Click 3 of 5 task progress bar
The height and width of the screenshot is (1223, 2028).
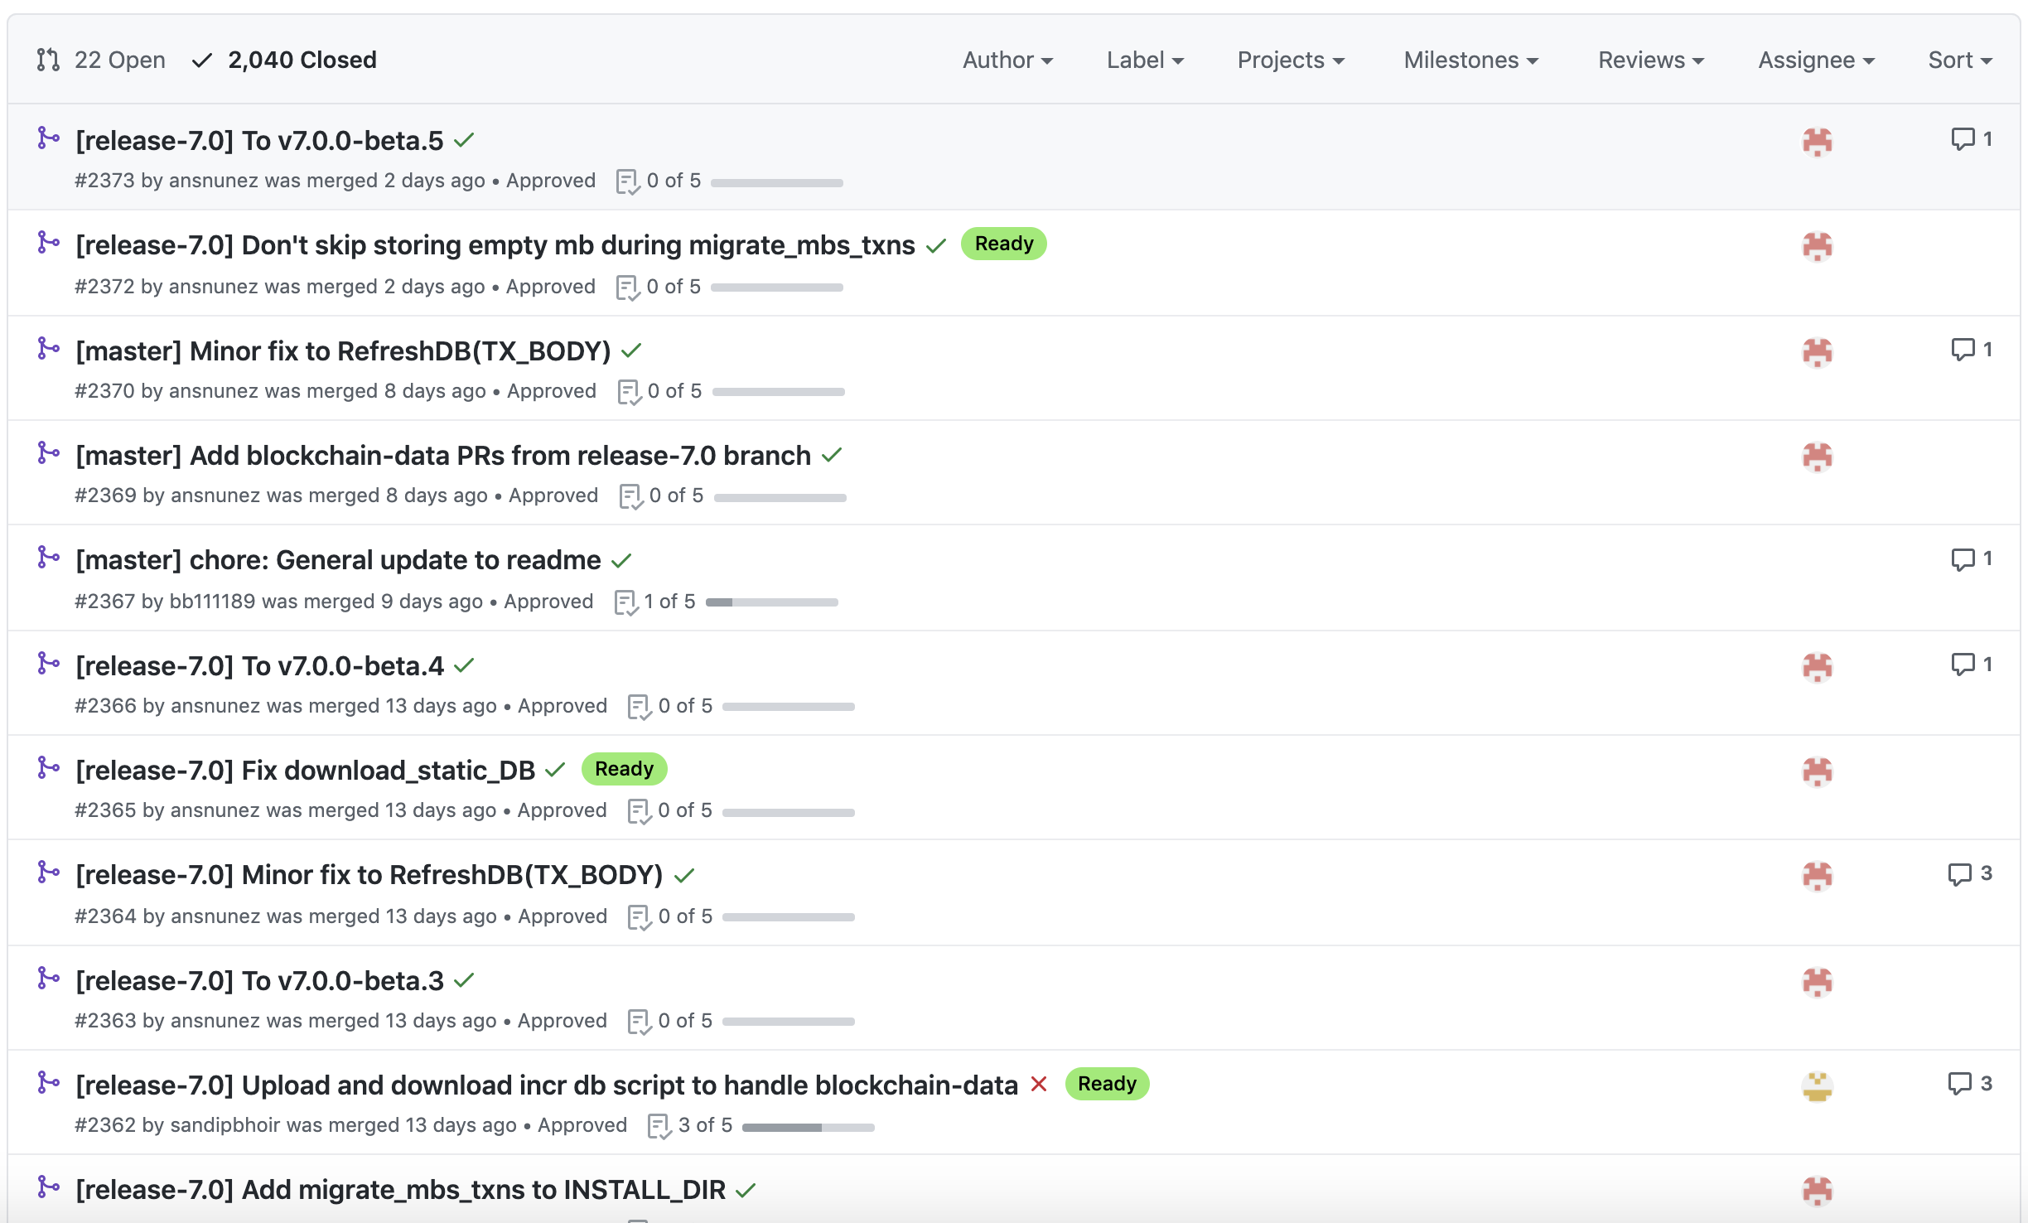[x=808, y=1127]
